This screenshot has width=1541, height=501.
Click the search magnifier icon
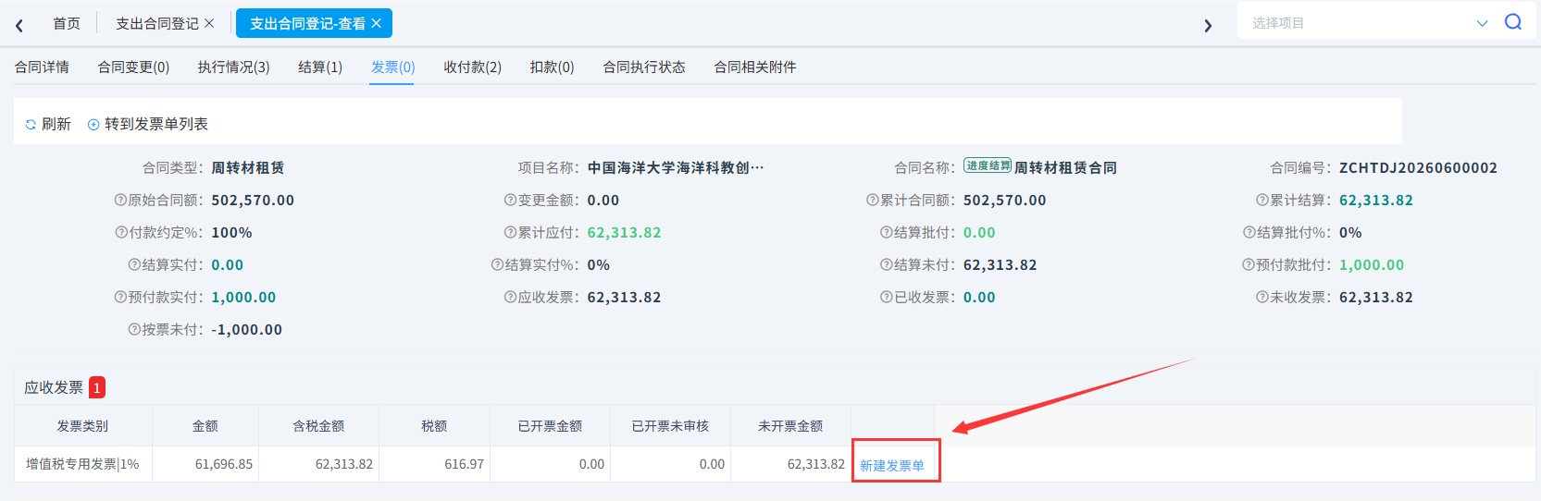[x=1513, y=22]
